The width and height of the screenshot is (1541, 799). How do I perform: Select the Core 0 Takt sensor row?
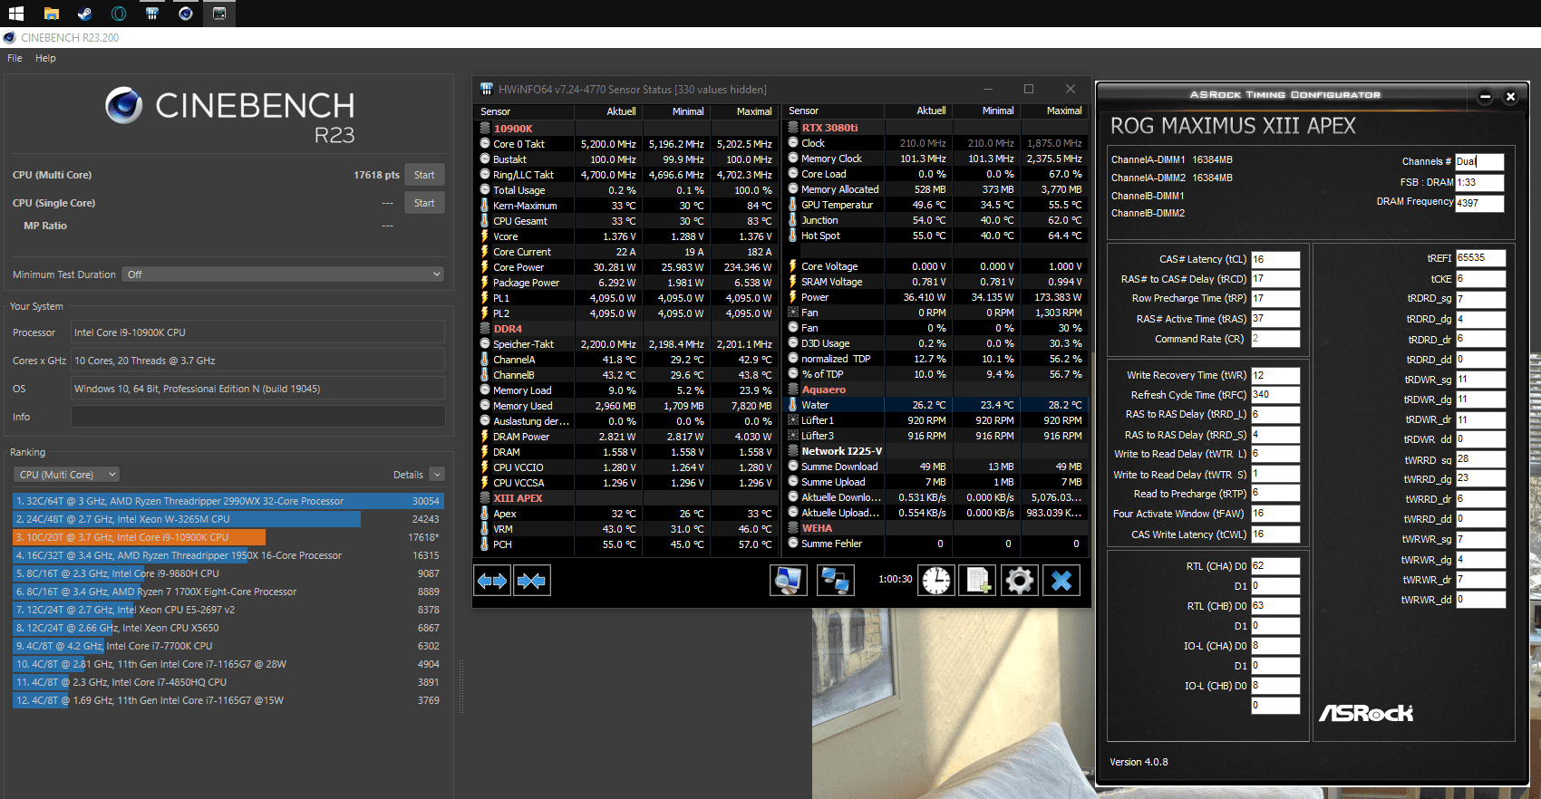pyautogui.click(x=626, y=144)
